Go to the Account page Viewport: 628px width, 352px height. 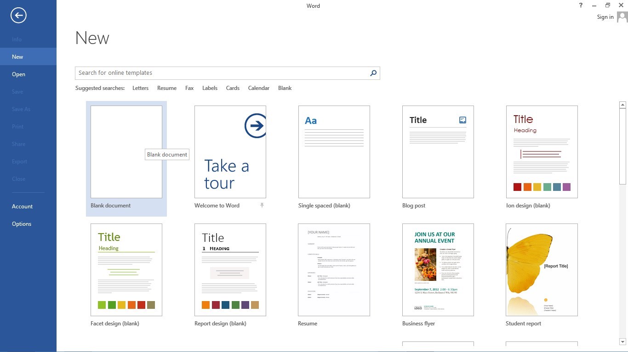pyautogui.click(x=28, y=206)
